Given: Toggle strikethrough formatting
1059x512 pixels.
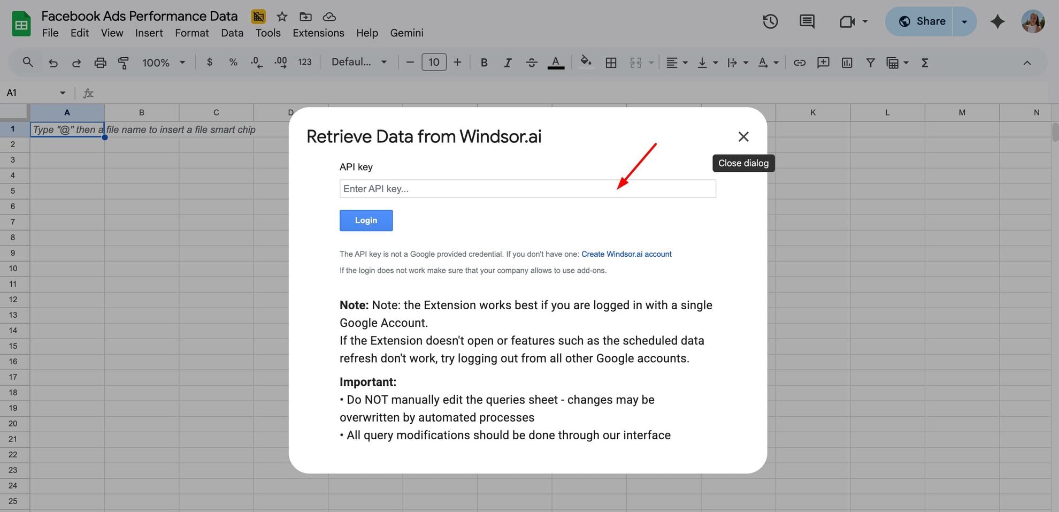Looking at the screenshot, I should point(531,62).
